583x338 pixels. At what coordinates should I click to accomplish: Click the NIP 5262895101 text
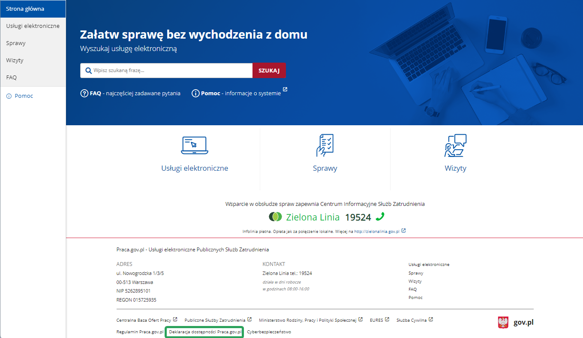[133, 291]
